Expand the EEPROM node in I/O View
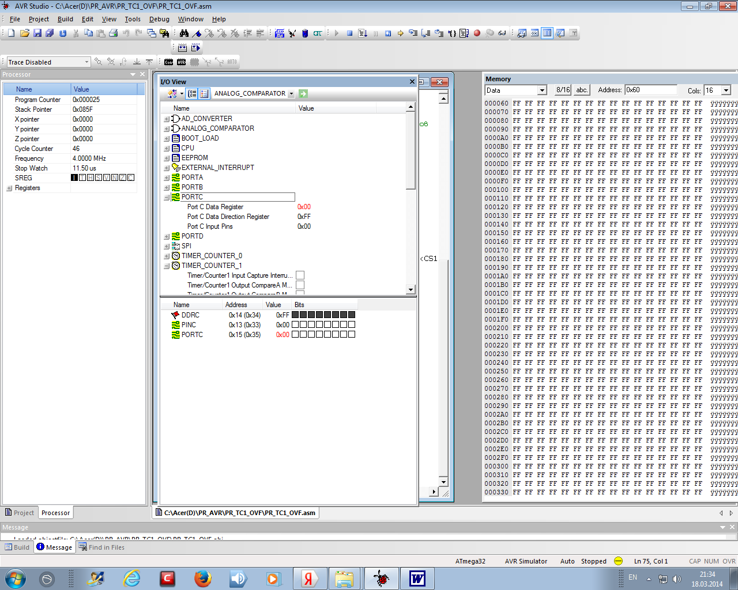738x590 pixels. pos(167,158)
